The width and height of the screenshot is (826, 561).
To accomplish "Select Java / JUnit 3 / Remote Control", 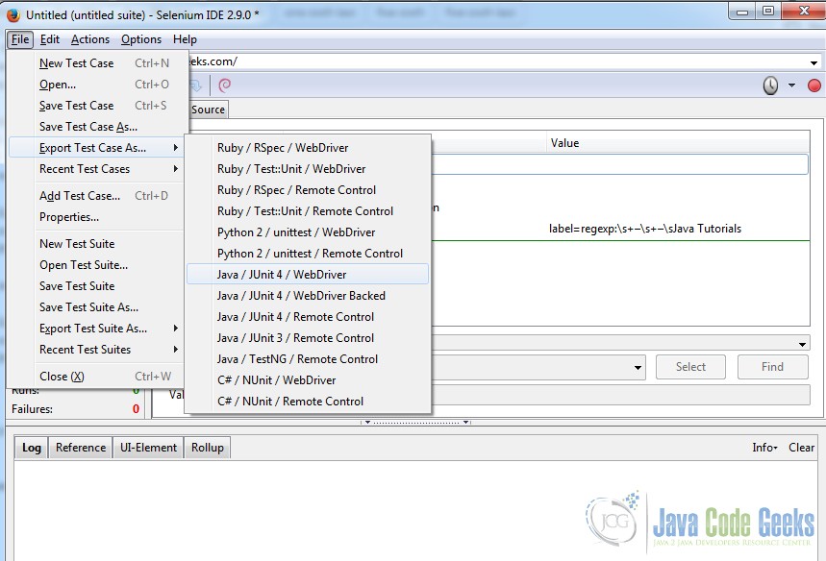I will pos(308,338).
